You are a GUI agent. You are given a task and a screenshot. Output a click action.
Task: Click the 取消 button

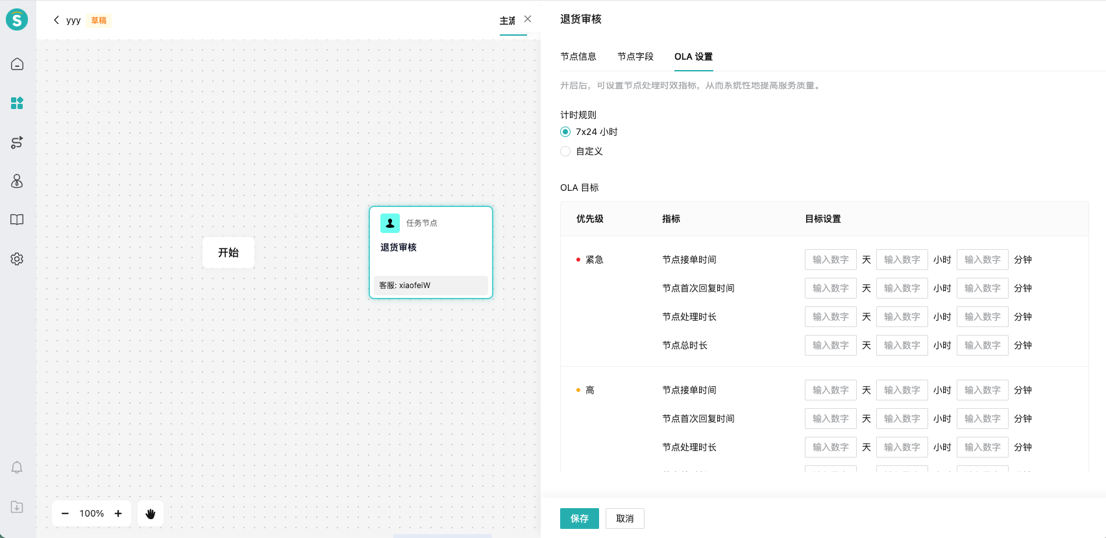(x=624, y=519)
